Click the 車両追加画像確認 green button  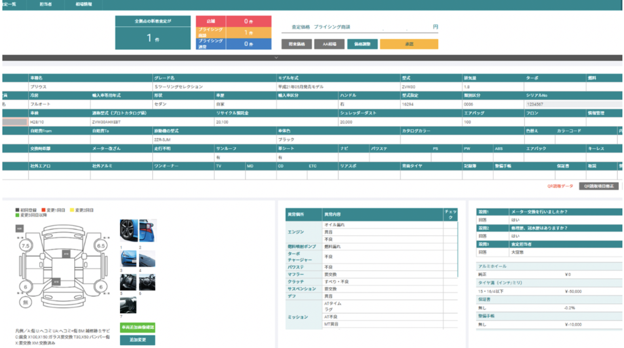click(x=137, y=327)
